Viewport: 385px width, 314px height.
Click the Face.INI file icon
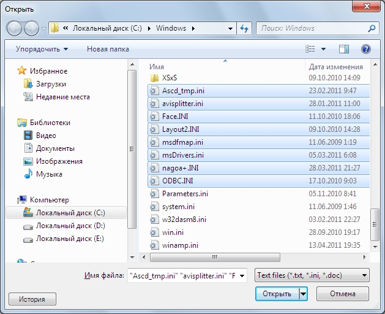[154, 117]
